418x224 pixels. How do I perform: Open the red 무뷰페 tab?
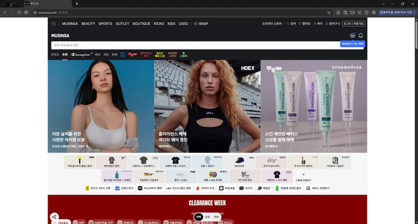tap(133, 55)
